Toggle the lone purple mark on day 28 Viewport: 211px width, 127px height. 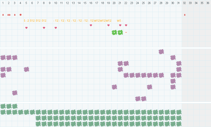(161, 52)
